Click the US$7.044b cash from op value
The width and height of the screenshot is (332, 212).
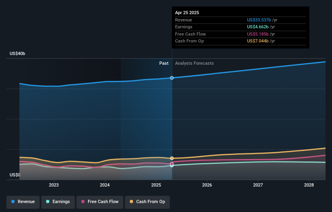[258, 41]
